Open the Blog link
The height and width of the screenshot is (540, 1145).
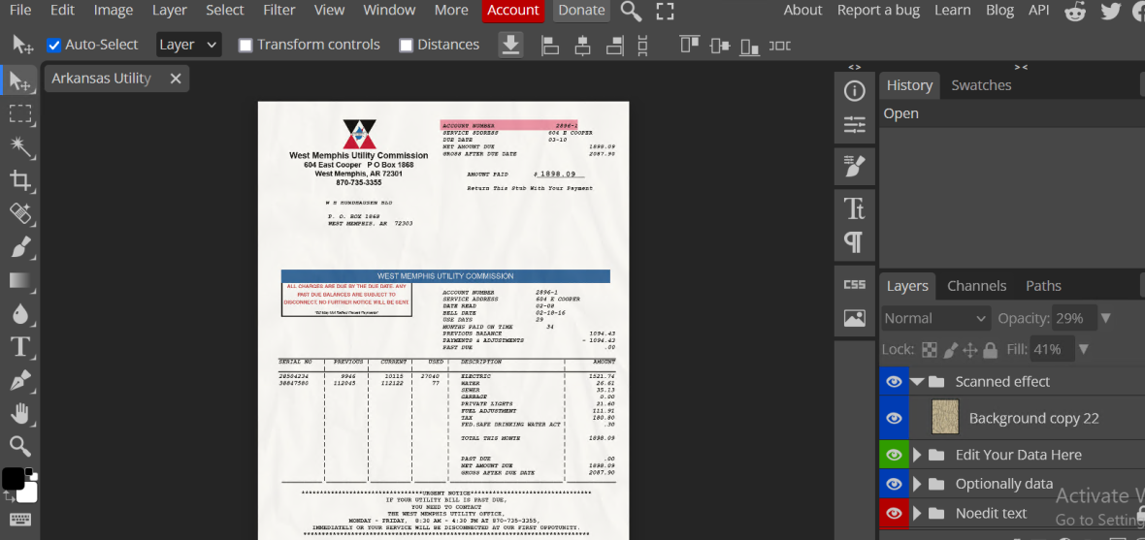point(998,11)
